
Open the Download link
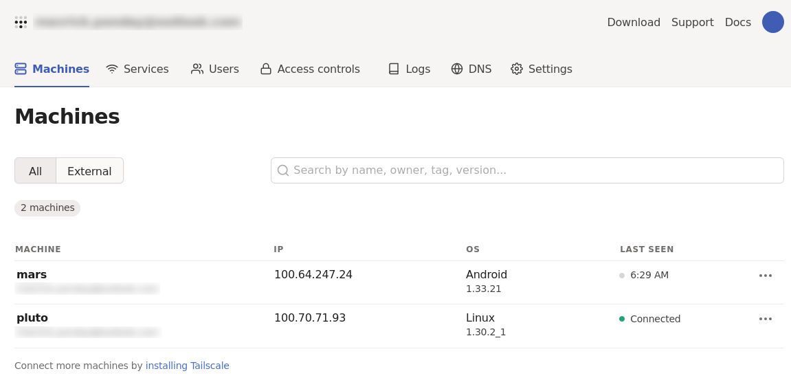pyautogui.click(x=633, y=22)
